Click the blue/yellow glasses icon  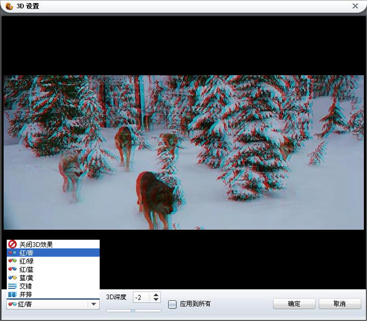tap(12, 278)
